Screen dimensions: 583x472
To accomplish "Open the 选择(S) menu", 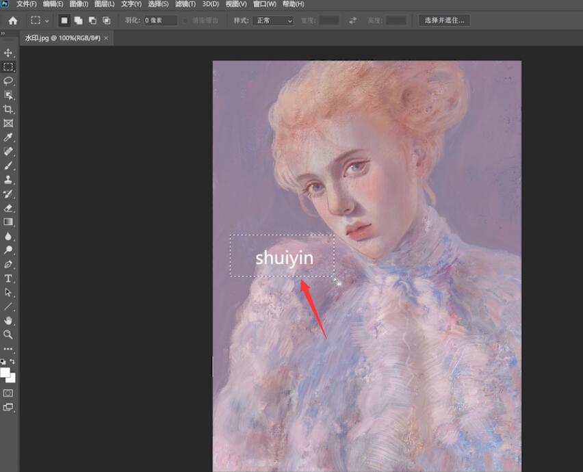I will tap(158, 4).
